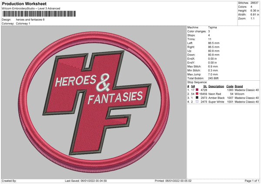Click the 'Wilcom' brand in row 2
Screen dimensions: 261x184
[x=240, y=94]
